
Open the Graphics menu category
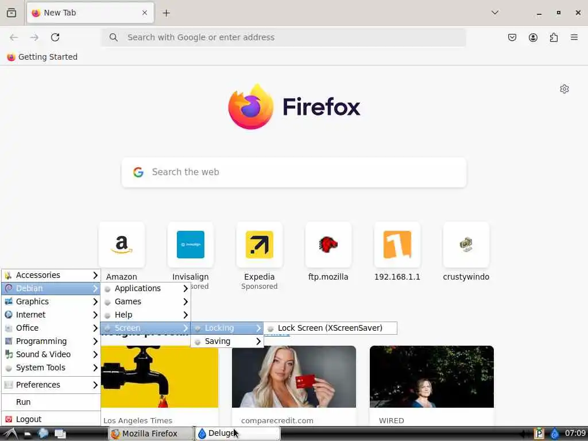pyautogui.click(x=51, y=301)
